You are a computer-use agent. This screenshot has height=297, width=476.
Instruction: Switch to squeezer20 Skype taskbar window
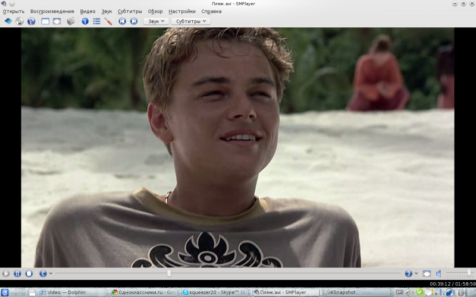[216, 292]
